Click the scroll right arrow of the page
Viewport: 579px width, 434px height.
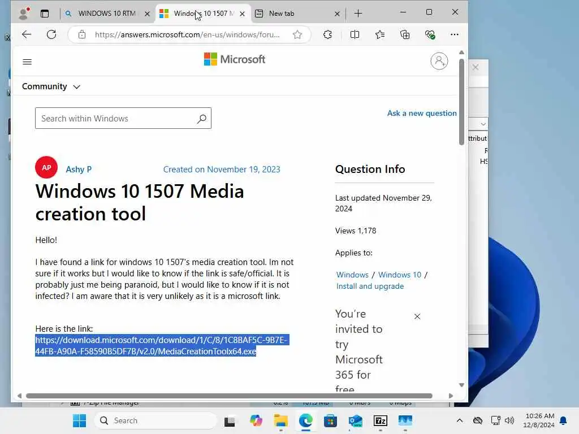(x=451, y=396)
